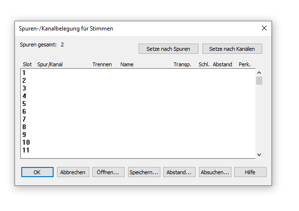The width and height of the screenshot is (299, 211).
Task: Click the Absuchen… button
Action: click(215, 172)
